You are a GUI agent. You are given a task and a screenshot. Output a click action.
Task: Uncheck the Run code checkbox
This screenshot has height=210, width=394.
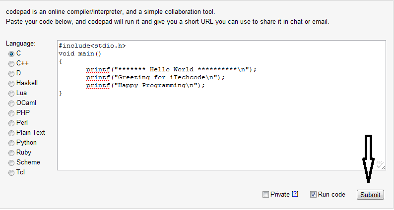click(313, 195)
